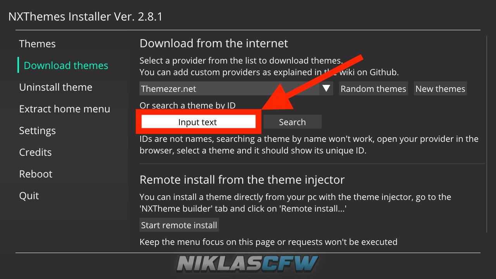View the Credits page
The image size is (496, 279).
[35, 152]
